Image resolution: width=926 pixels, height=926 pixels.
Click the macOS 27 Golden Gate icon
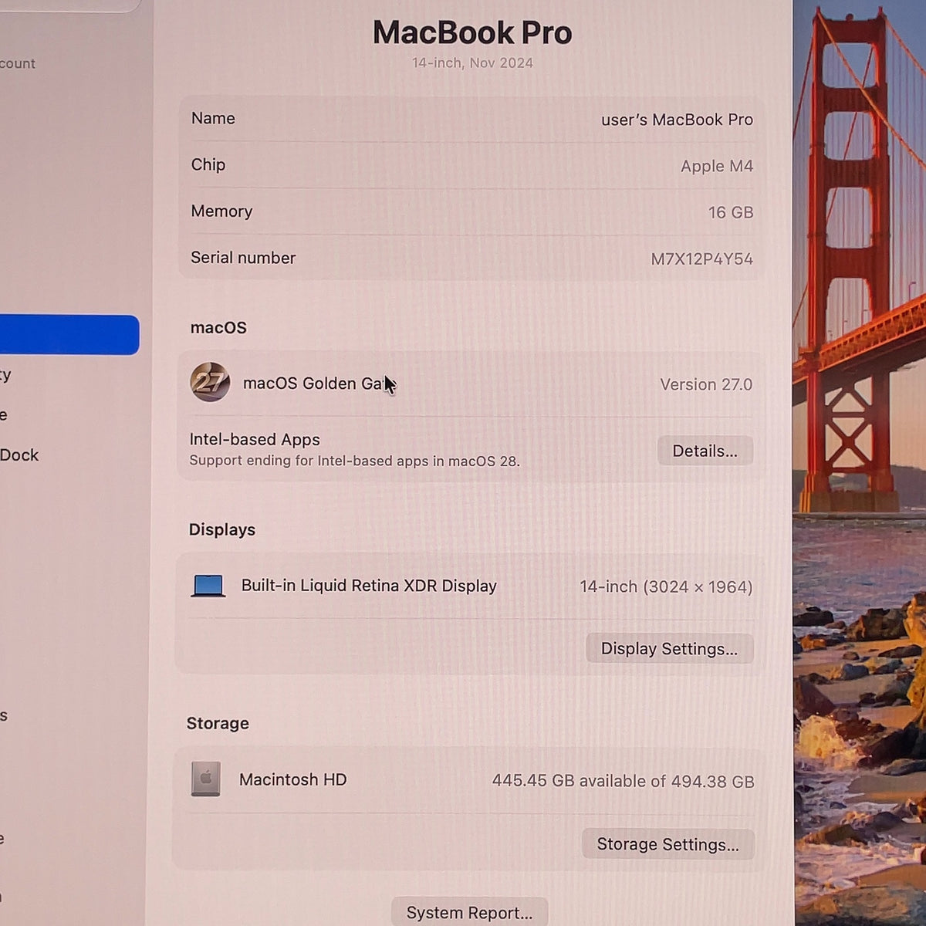pos(210,382)
